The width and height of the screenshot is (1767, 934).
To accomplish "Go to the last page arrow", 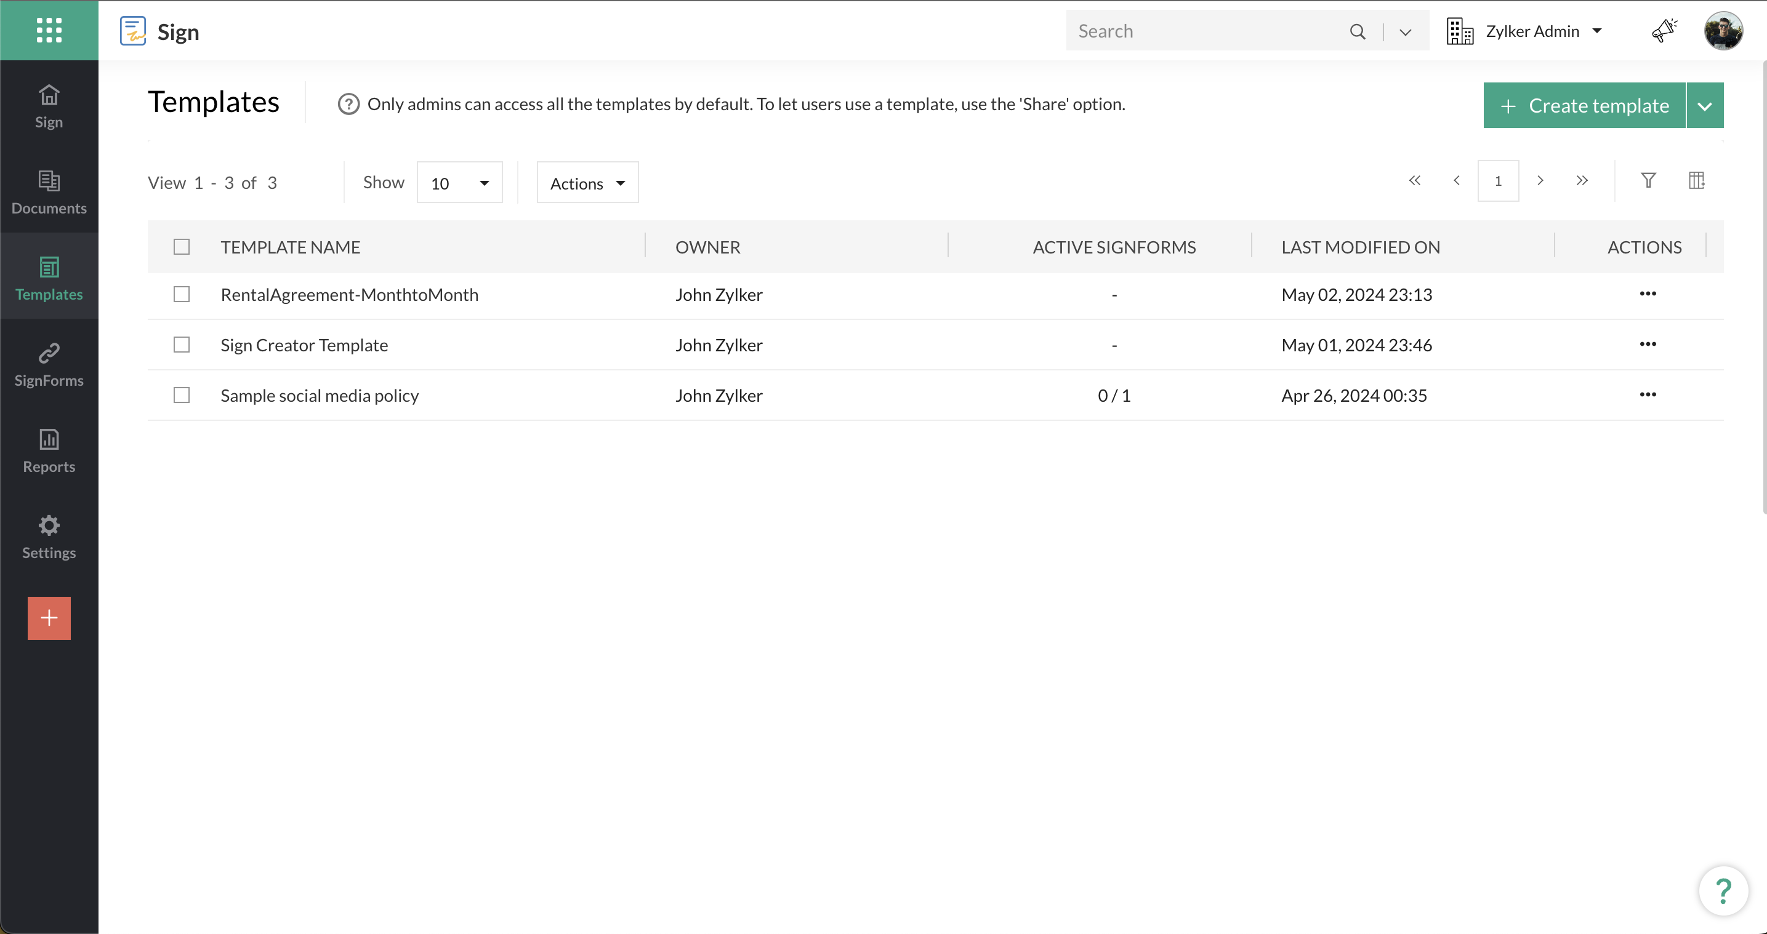I will click(1582, 180).
